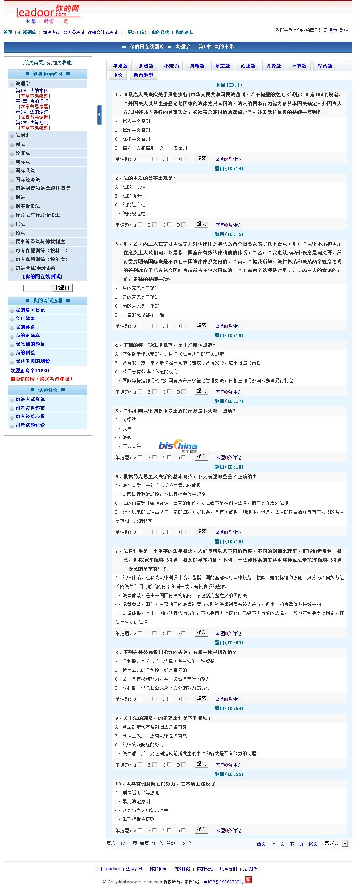The width and height of the screenshot is (356, 892).
Task: Click the 找题目 search button
Action: [x=62, y=288]
